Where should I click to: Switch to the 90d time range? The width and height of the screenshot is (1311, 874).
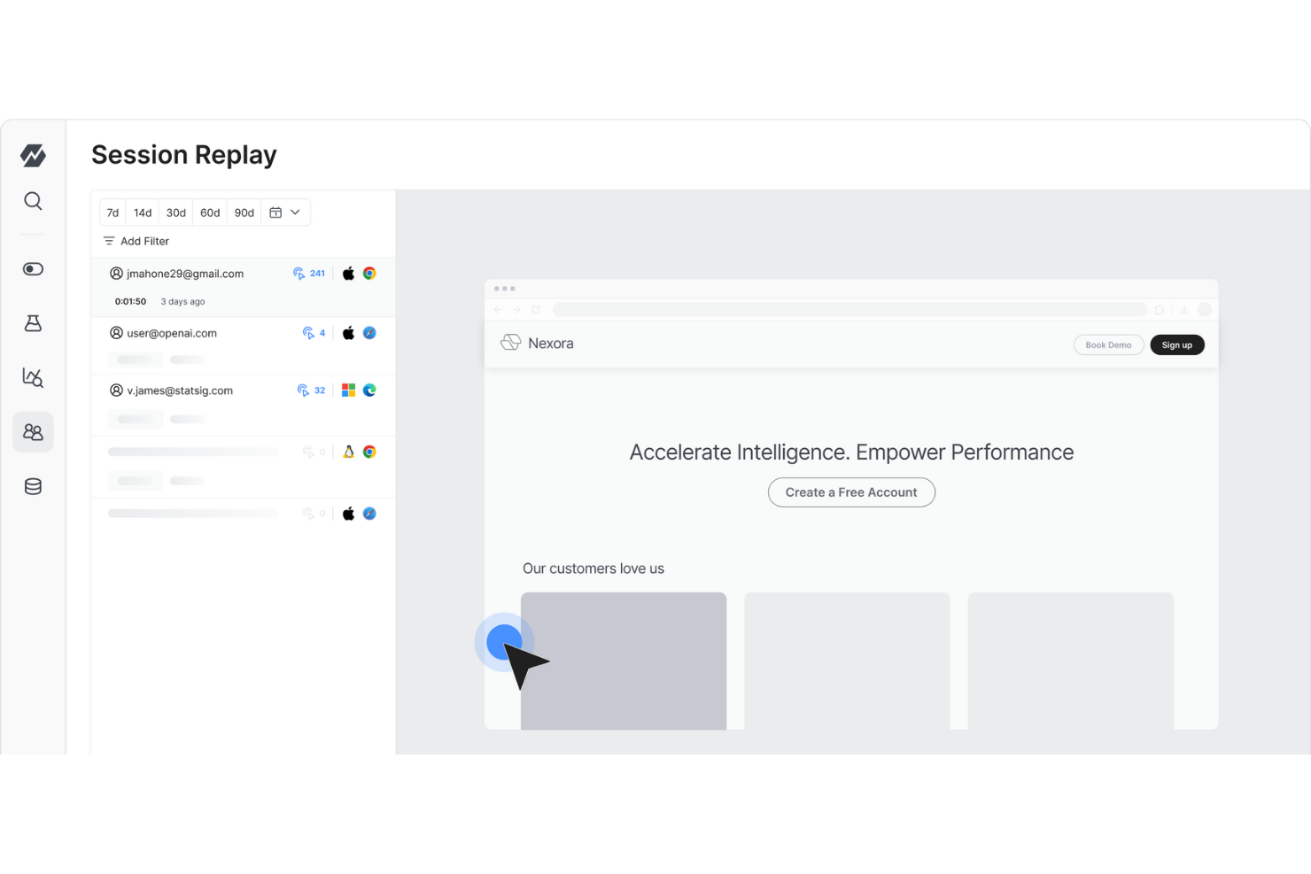pyautogui.click(x=244, y=213)
